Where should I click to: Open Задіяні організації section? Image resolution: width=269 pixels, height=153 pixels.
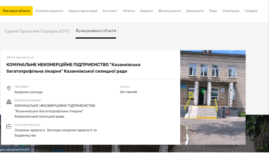(83, 11)
